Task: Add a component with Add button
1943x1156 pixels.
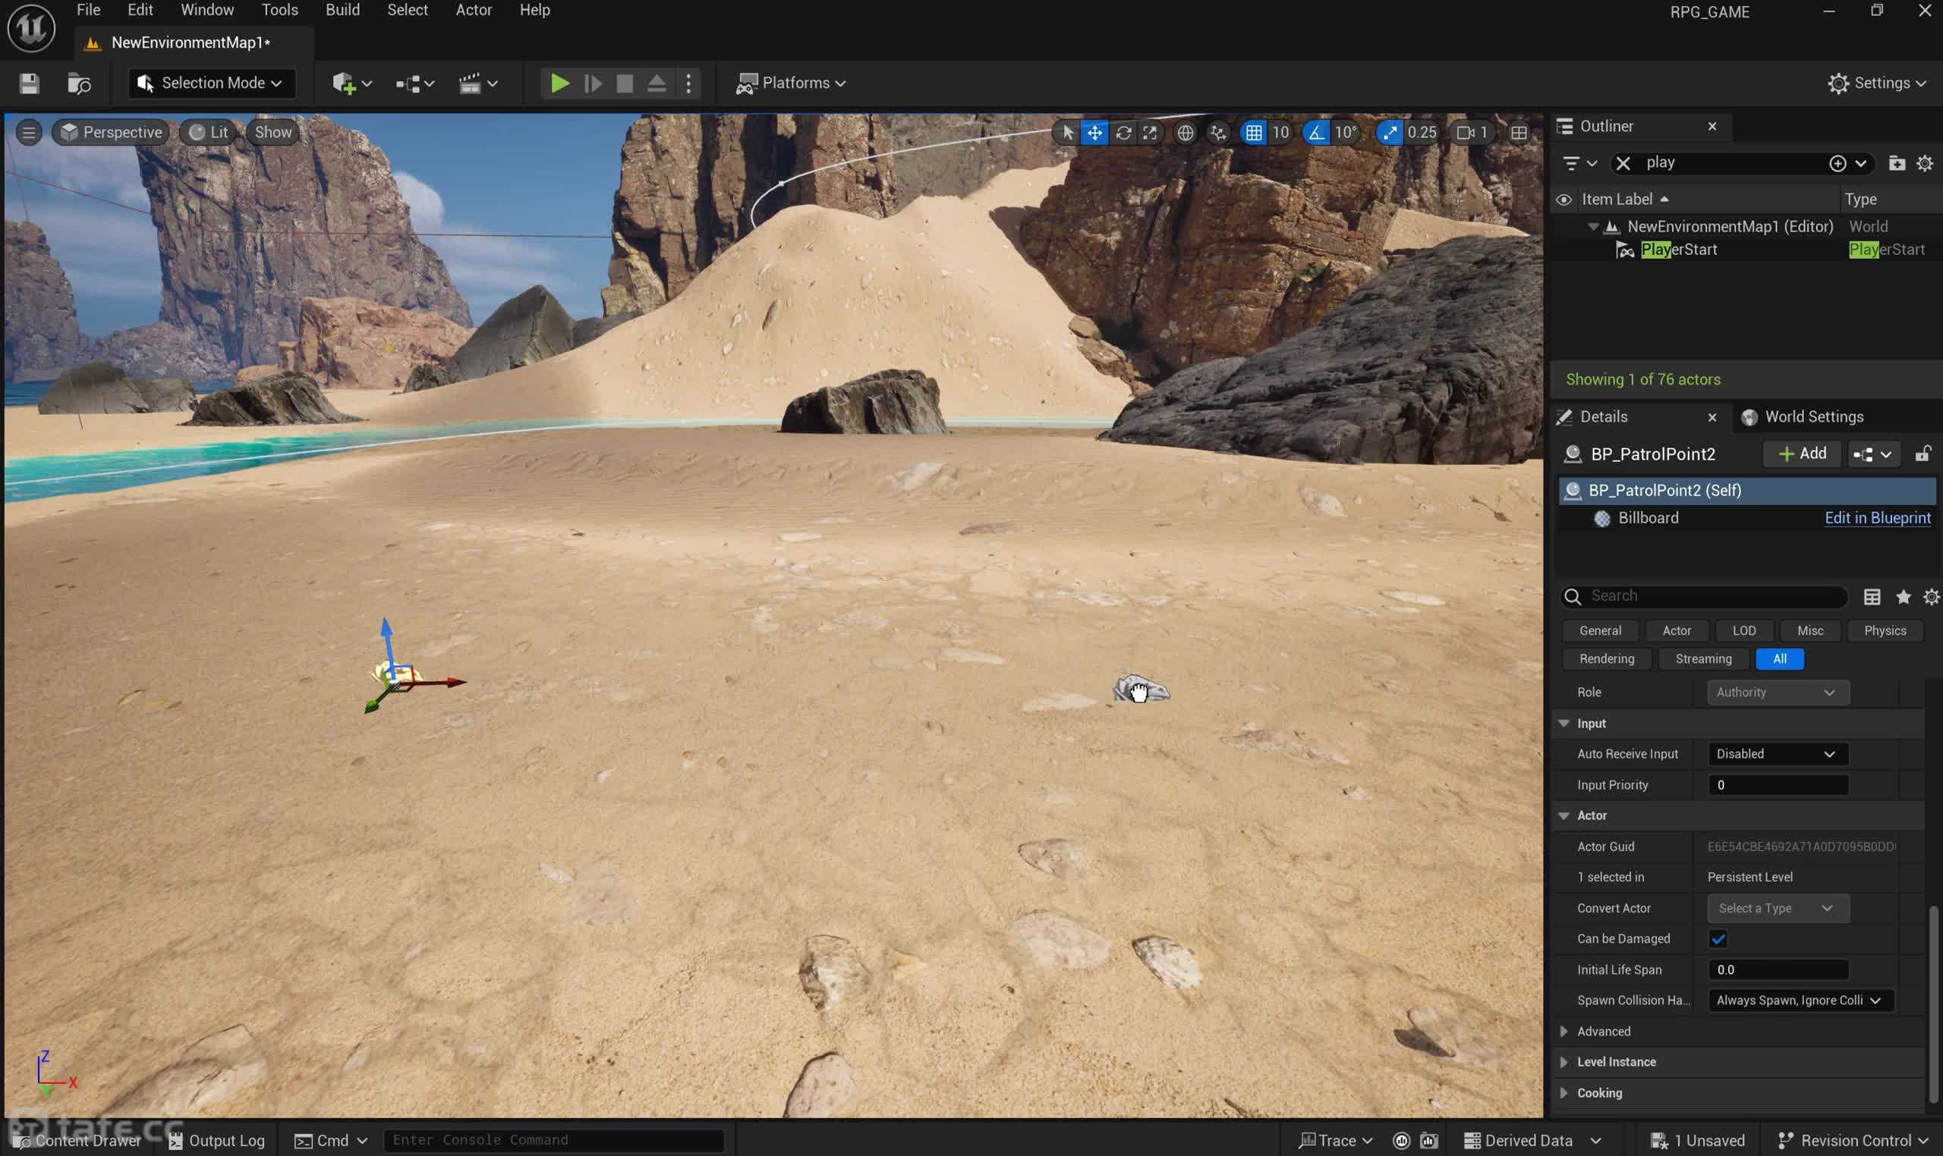Action: pos(1802,454)
